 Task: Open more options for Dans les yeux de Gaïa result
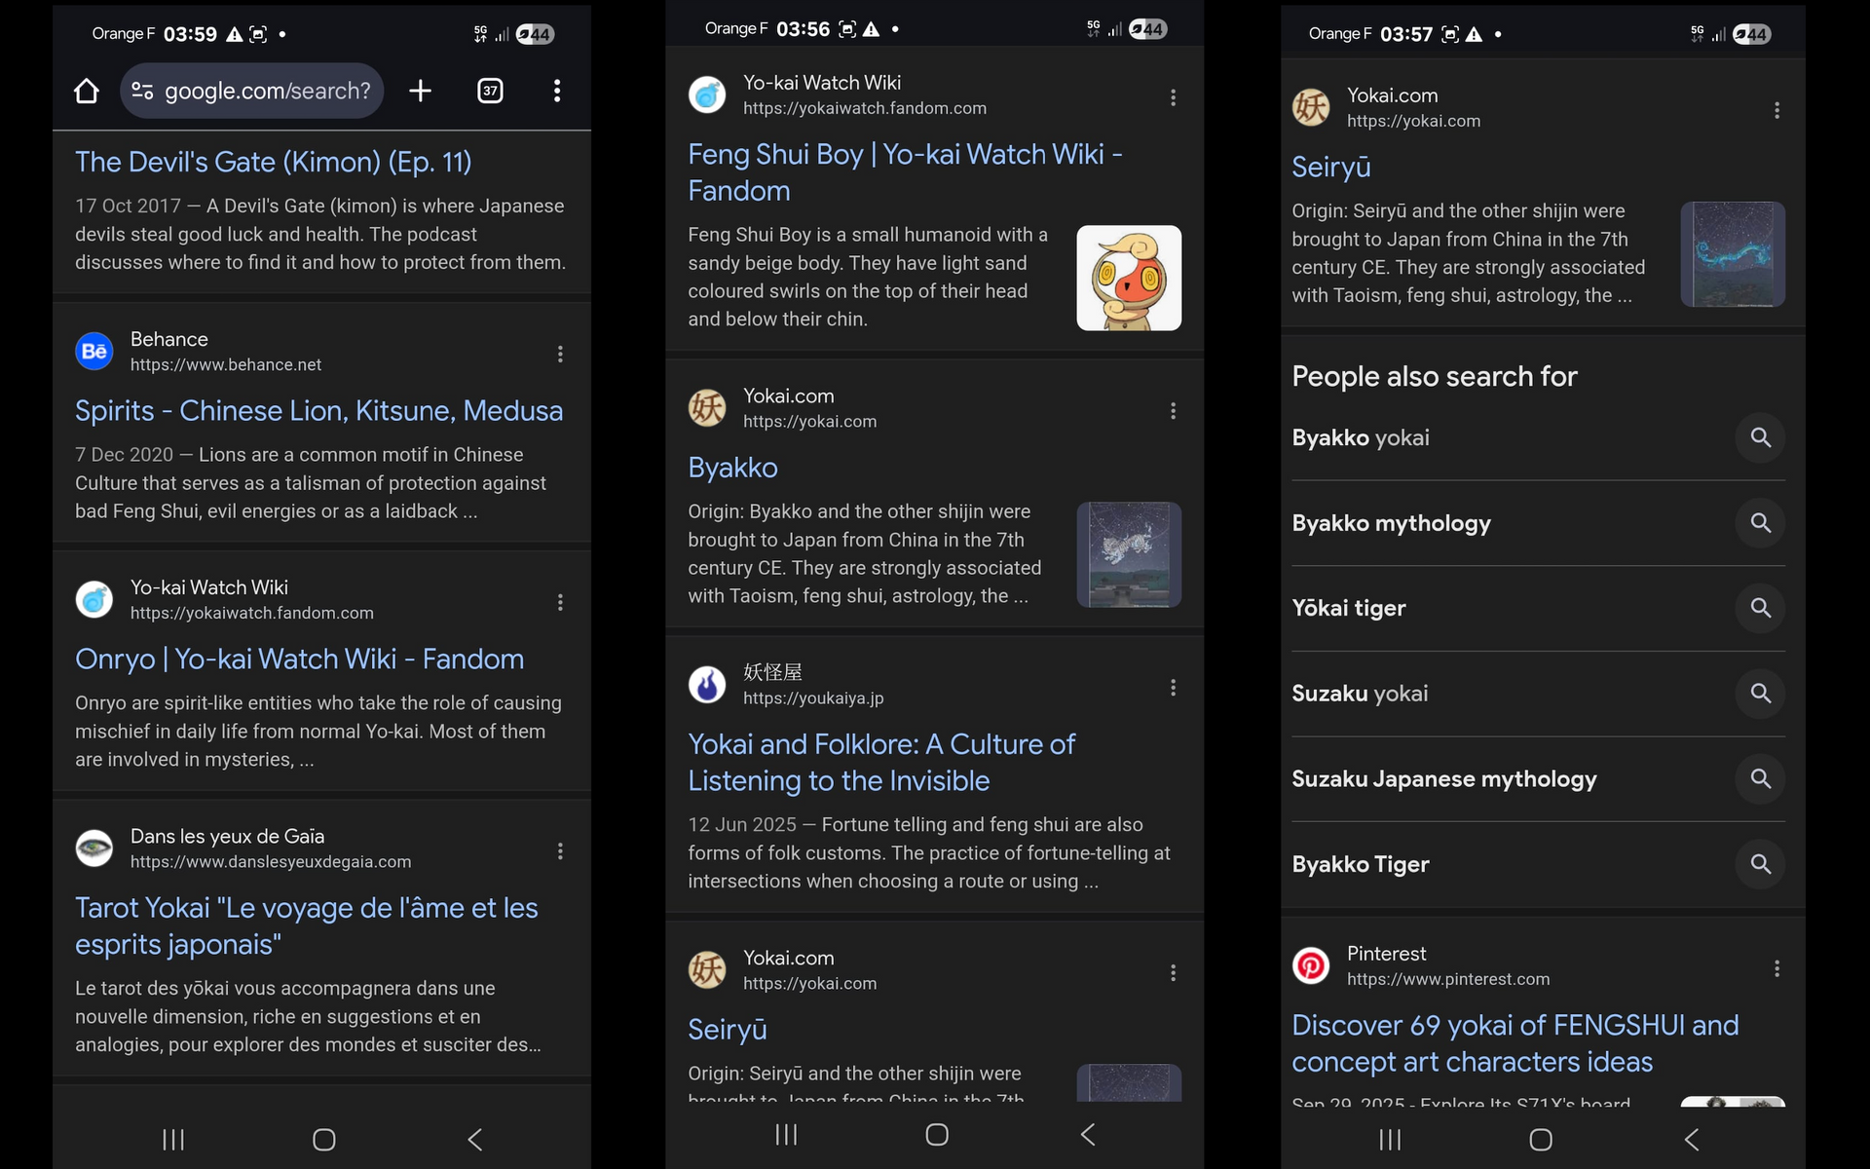560,850
